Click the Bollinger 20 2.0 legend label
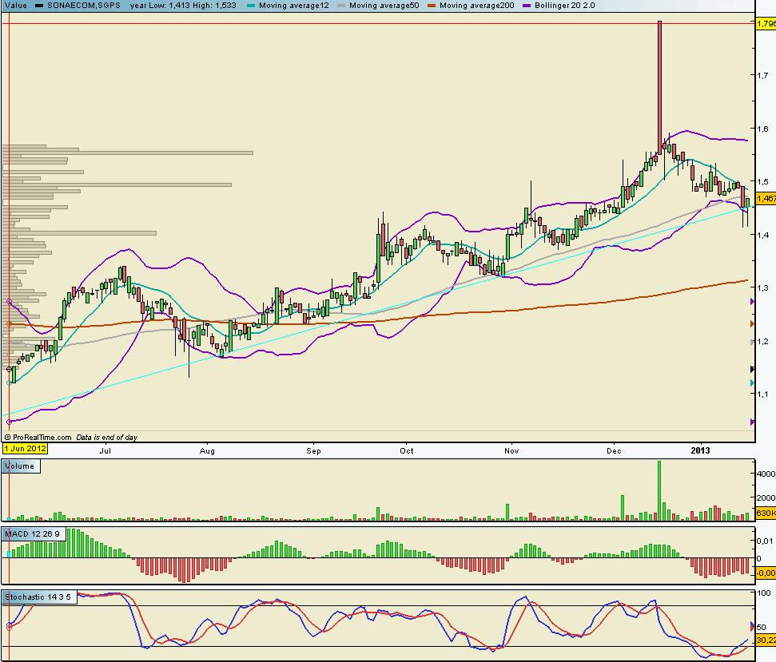Screen dimensions: 776x662 (x=565, y=6)
